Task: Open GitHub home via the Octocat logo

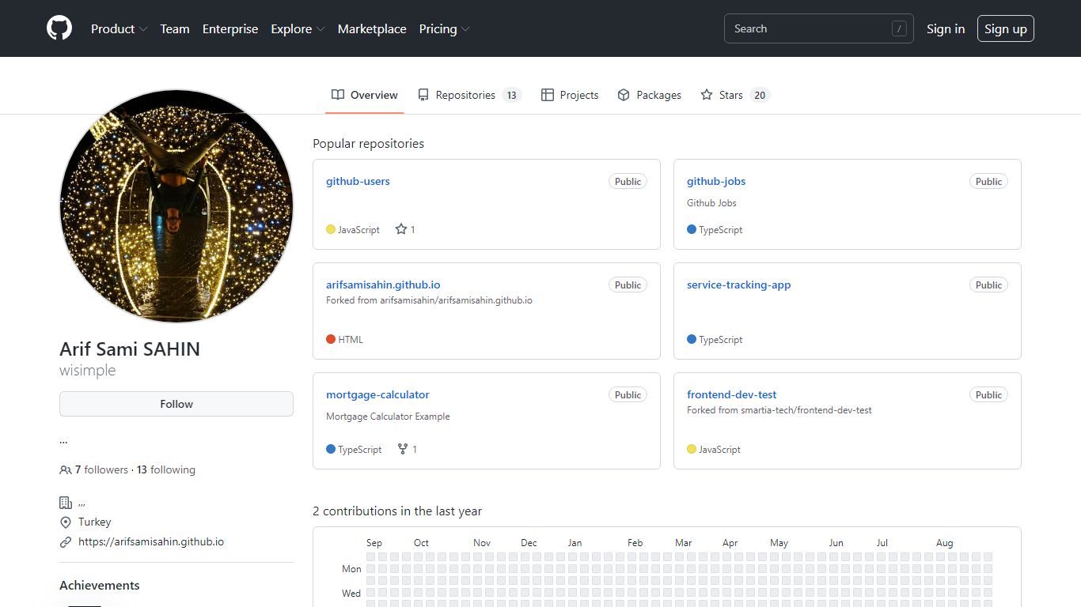Action: tap(59, 28)
